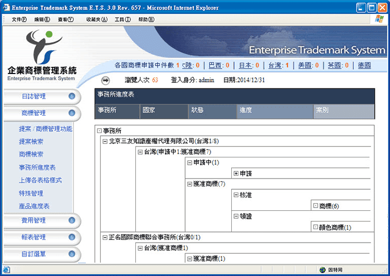Image resolution: width=390 pixels, height=276 pixels.
Task: Open the 檔案(F) menu
Action: [19, 19]
